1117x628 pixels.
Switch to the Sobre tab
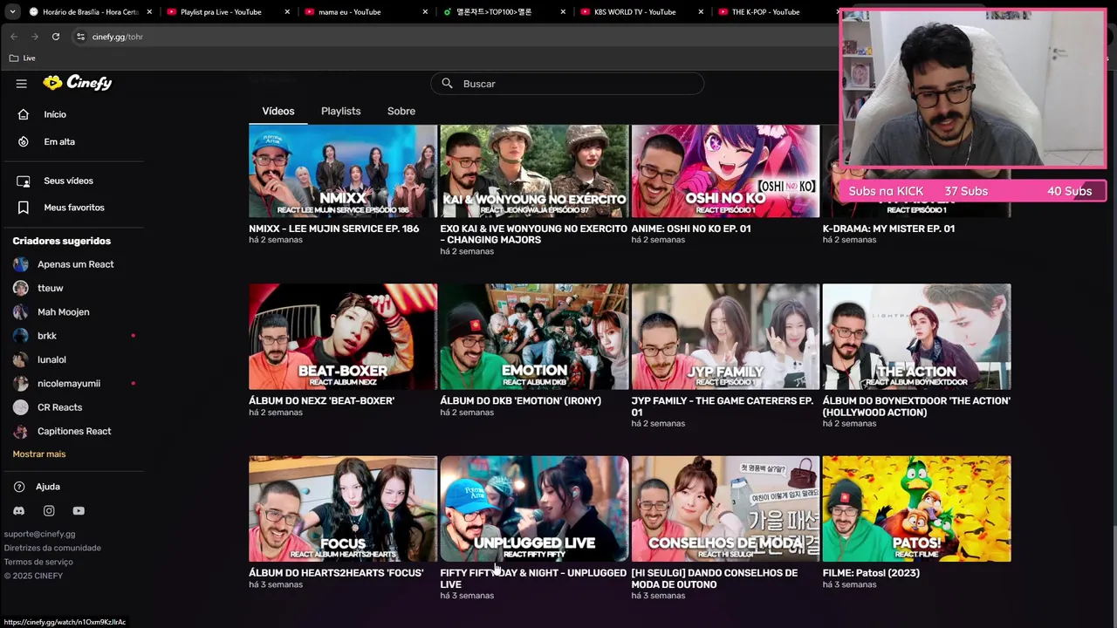click(x=401, y=111)
